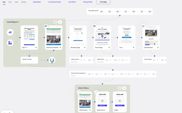This screenshot has width=182, height=113.
Task: Click the Print Map button
Action: coord(103,2)
